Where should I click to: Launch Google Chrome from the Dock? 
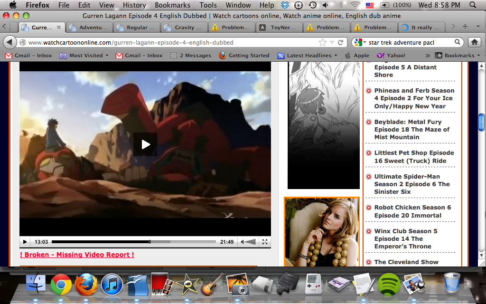(x=61, y=284)
